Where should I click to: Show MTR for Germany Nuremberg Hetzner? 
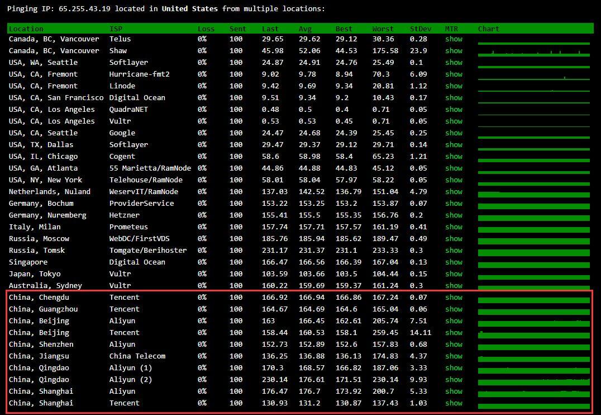click(454, 215)
